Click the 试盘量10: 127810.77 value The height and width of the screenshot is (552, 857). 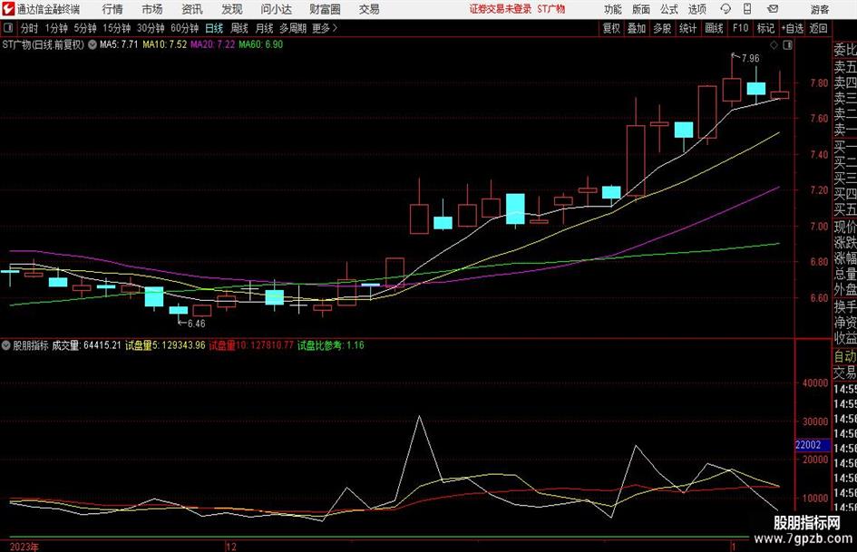[251, 345]
